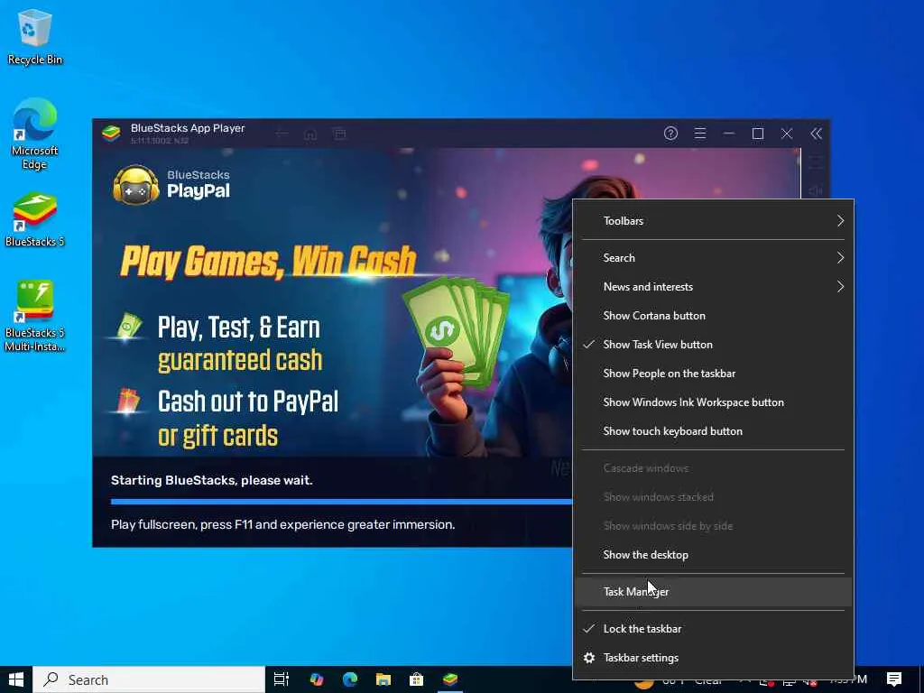Open BlueStacks 5 Multi-Instance shortcut
This screenshot has width=924, height=693.
coord(35,316)
